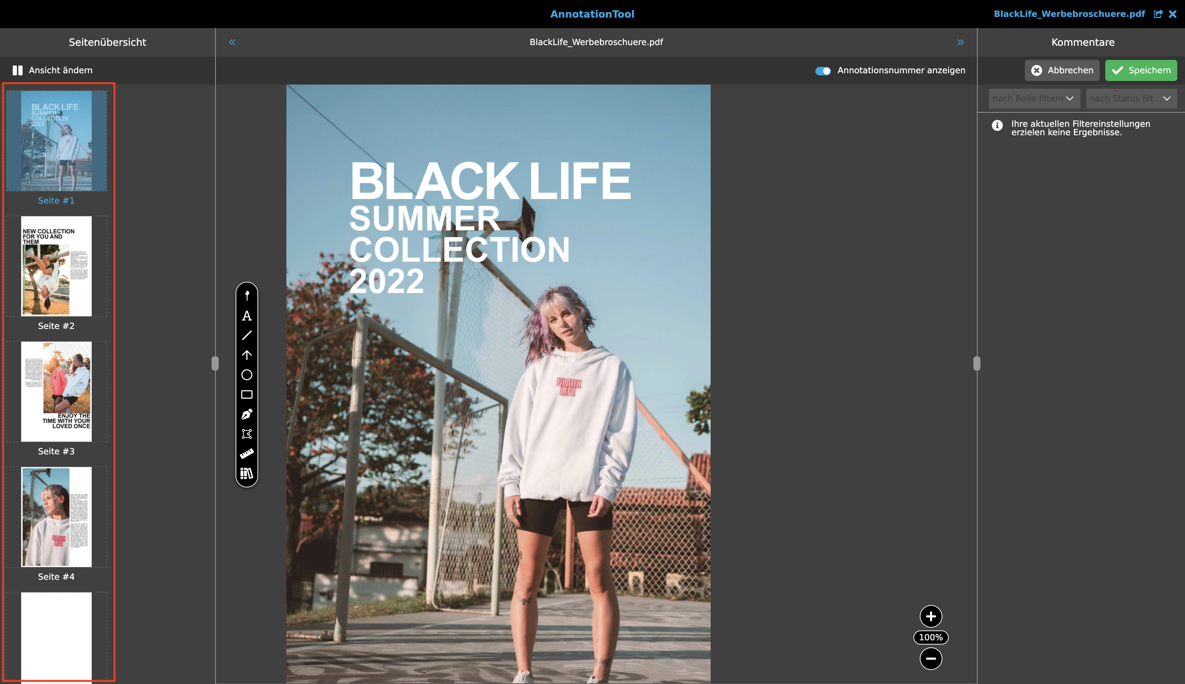The image size is (1185, 684).
Task: Open the library books tool
Action: [247, 473]
